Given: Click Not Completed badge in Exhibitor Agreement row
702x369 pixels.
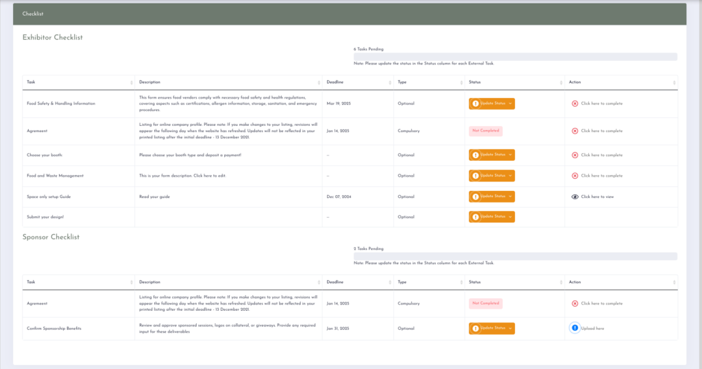Looking at the screenshot, I should (x=485, y=131).
